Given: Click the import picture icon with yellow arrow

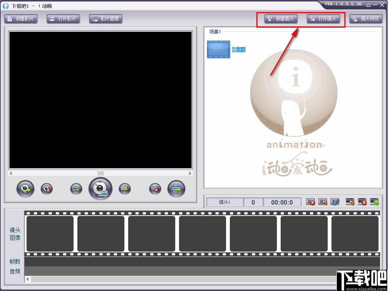Looking at the screenshot, I should pyautogui.click(x=76, y=189).
